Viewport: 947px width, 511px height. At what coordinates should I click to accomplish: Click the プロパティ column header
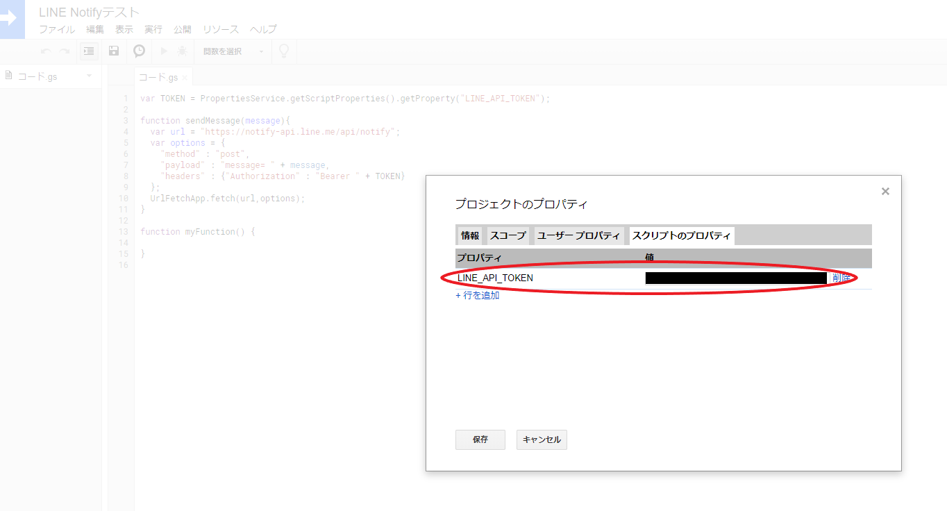click(479, 258)
